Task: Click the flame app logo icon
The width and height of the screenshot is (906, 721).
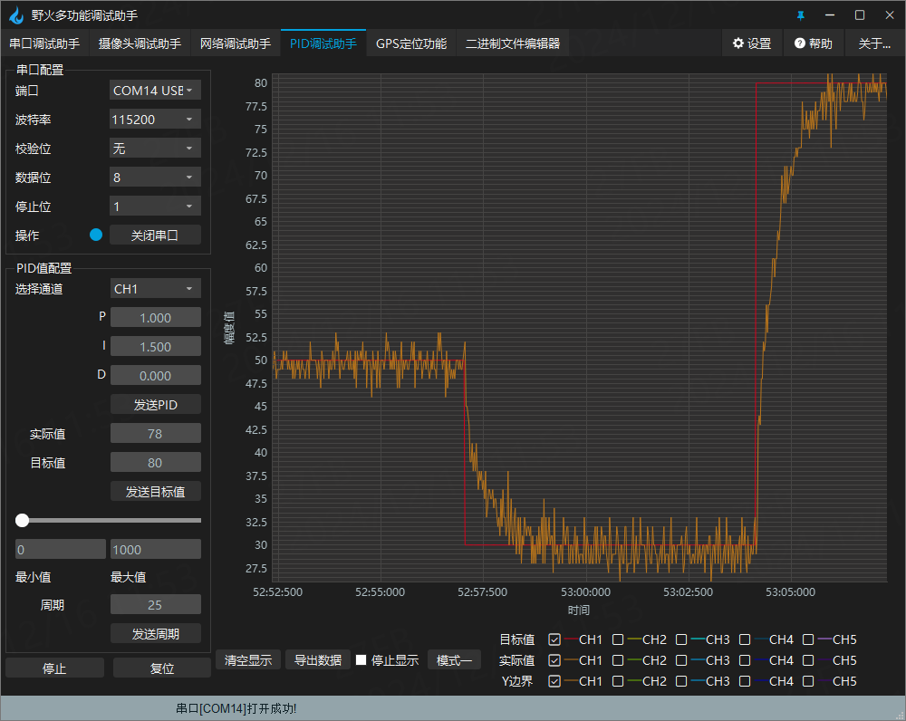Action: coord(16,15)
